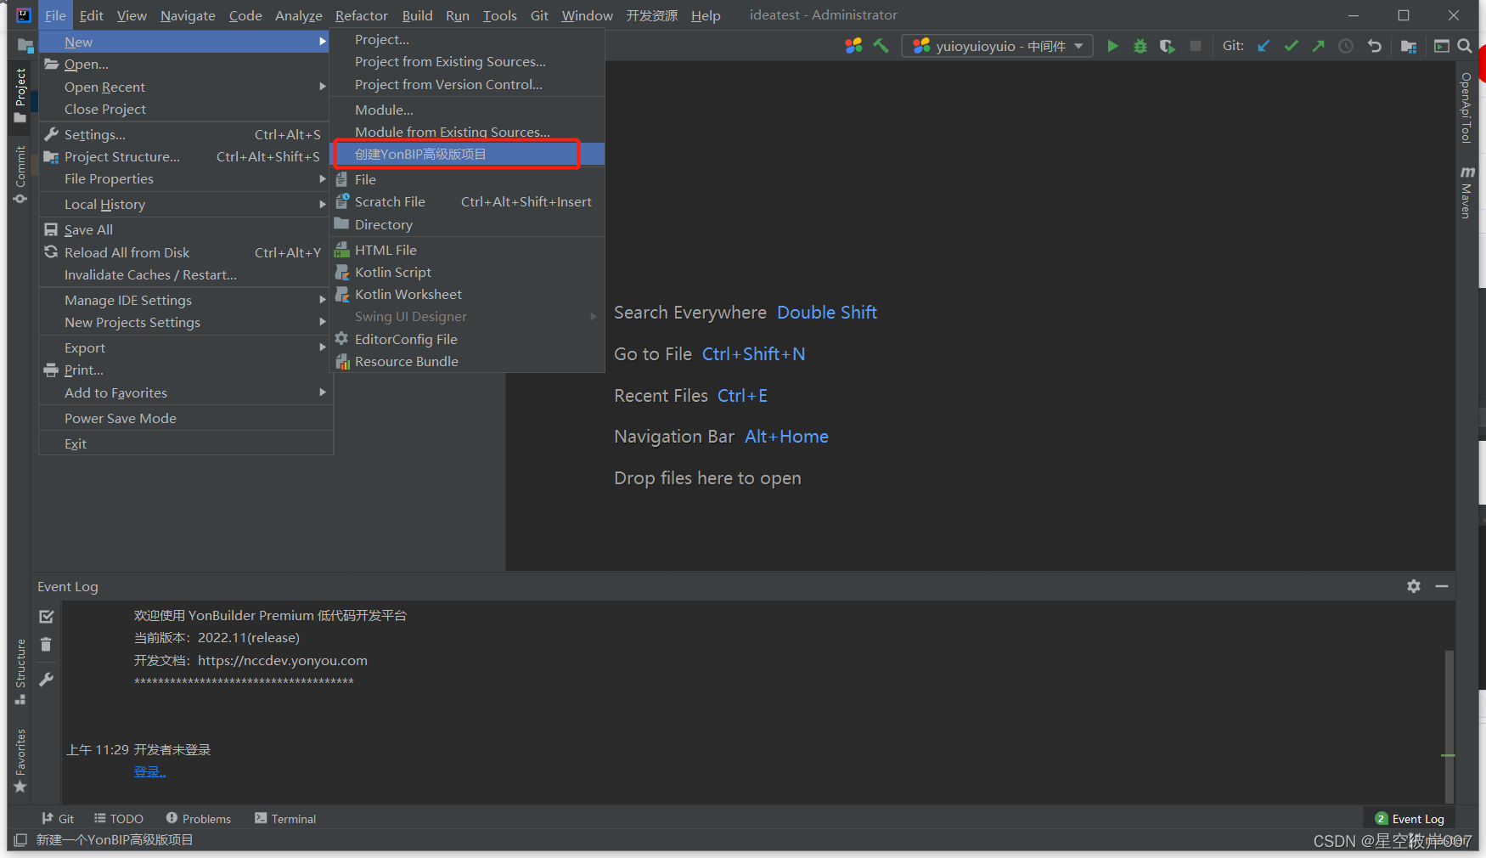Open the Git bottom tool tab

click(x=58, y=818)
